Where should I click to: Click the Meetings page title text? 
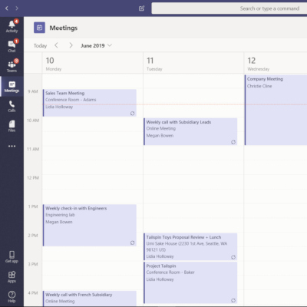coord(64,28)
